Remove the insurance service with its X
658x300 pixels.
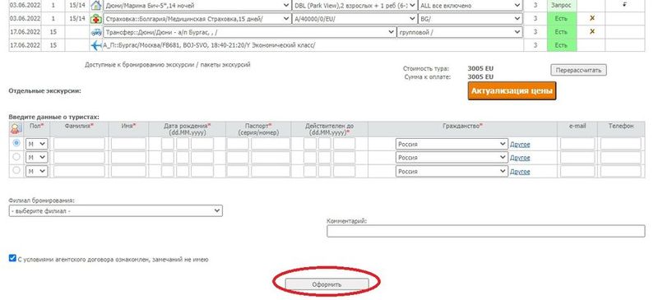tap(592, 18)
